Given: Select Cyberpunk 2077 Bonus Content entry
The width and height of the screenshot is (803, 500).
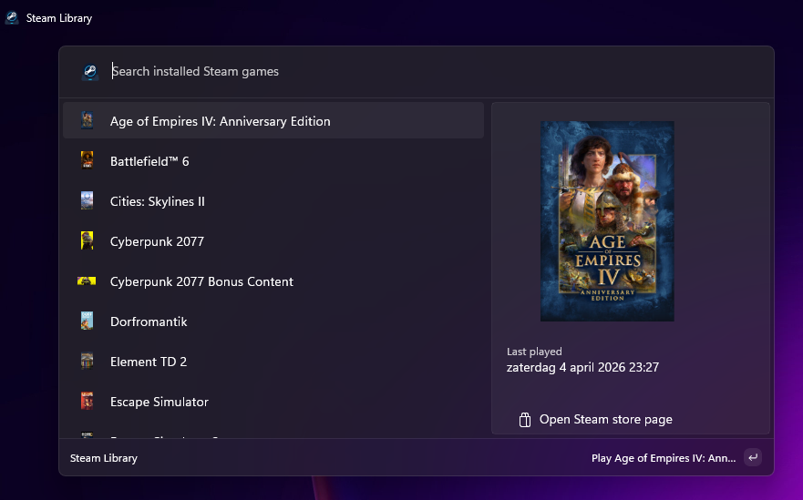Looking at the screenshot, I should (273, 281).
